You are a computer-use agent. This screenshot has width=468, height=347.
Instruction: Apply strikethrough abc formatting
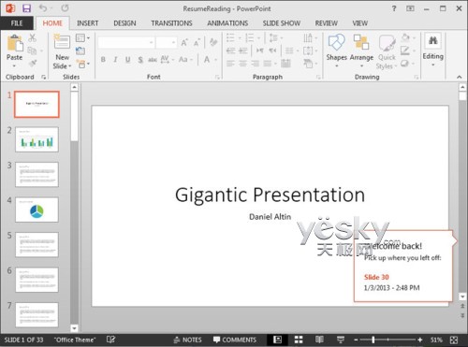153,60
